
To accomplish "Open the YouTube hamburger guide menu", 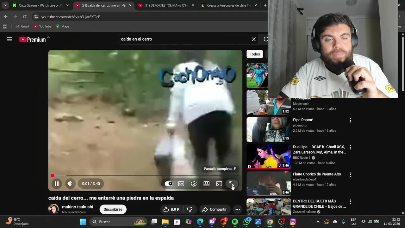I will pos(9,39).
